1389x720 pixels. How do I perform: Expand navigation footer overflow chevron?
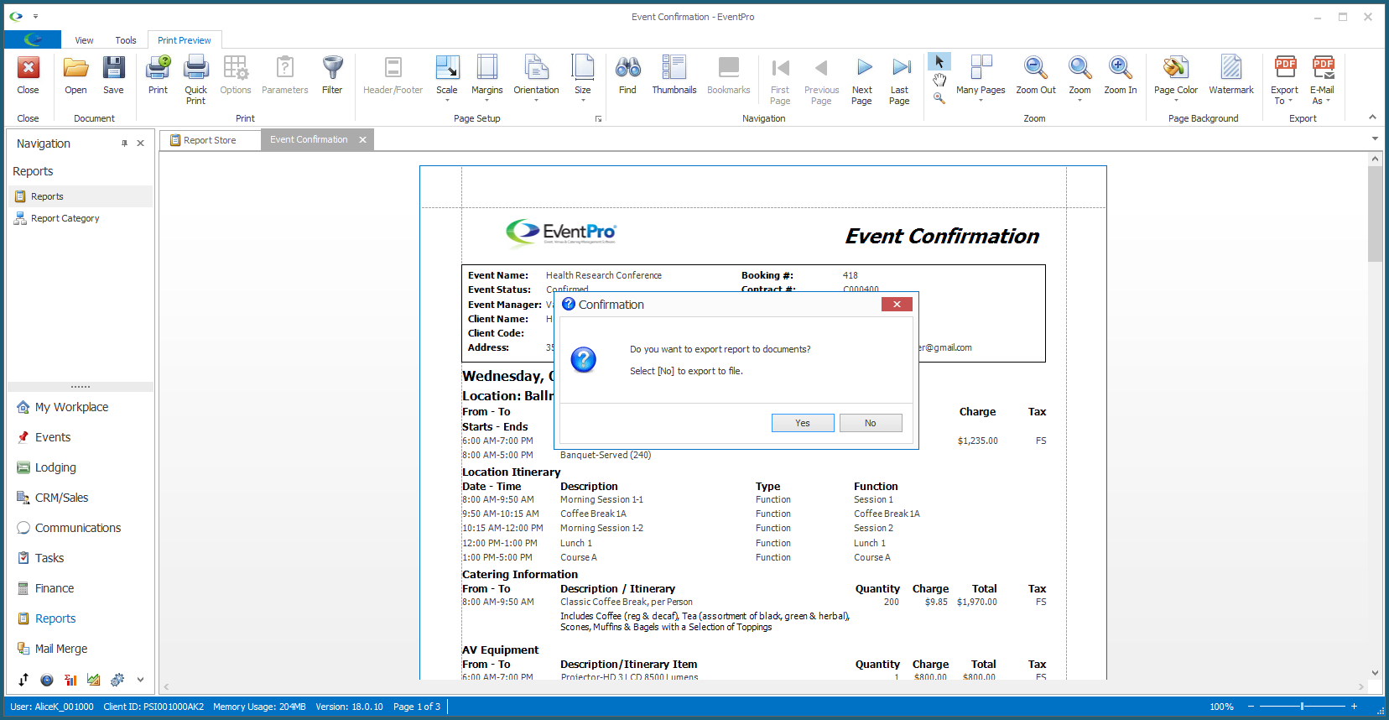(140, 680)
